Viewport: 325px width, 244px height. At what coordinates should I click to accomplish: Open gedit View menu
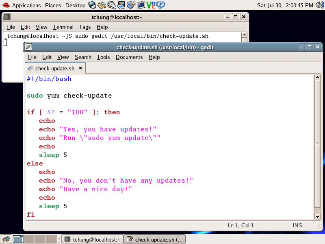63,57
